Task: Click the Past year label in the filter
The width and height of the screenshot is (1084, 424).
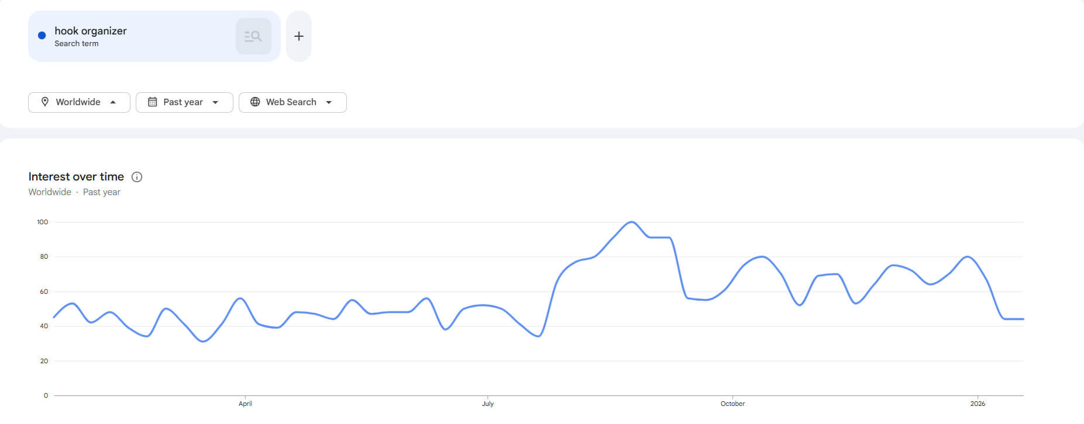Action: click(183, 102)
